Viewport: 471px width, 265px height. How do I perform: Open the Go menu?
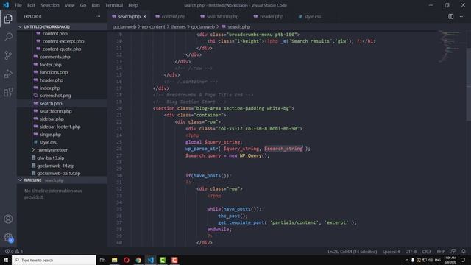pos(83,5)
